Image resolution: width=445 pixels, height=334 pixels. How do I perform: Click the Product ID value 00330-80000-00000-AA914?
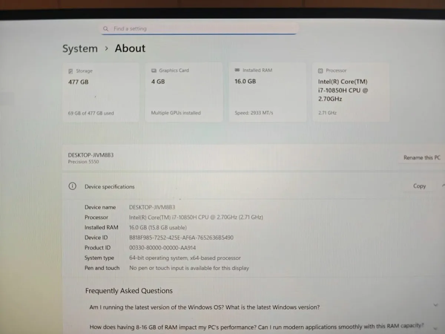[x=162, y=248]
